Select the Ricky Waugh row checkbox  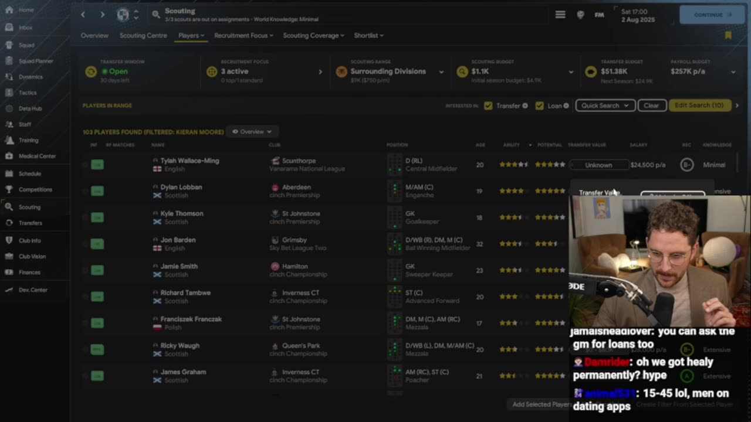[86, 349]
